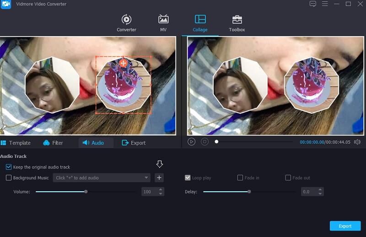Click the orange move handle on cake clip
The height and width of the screenshot is (237, 366).
123,63
